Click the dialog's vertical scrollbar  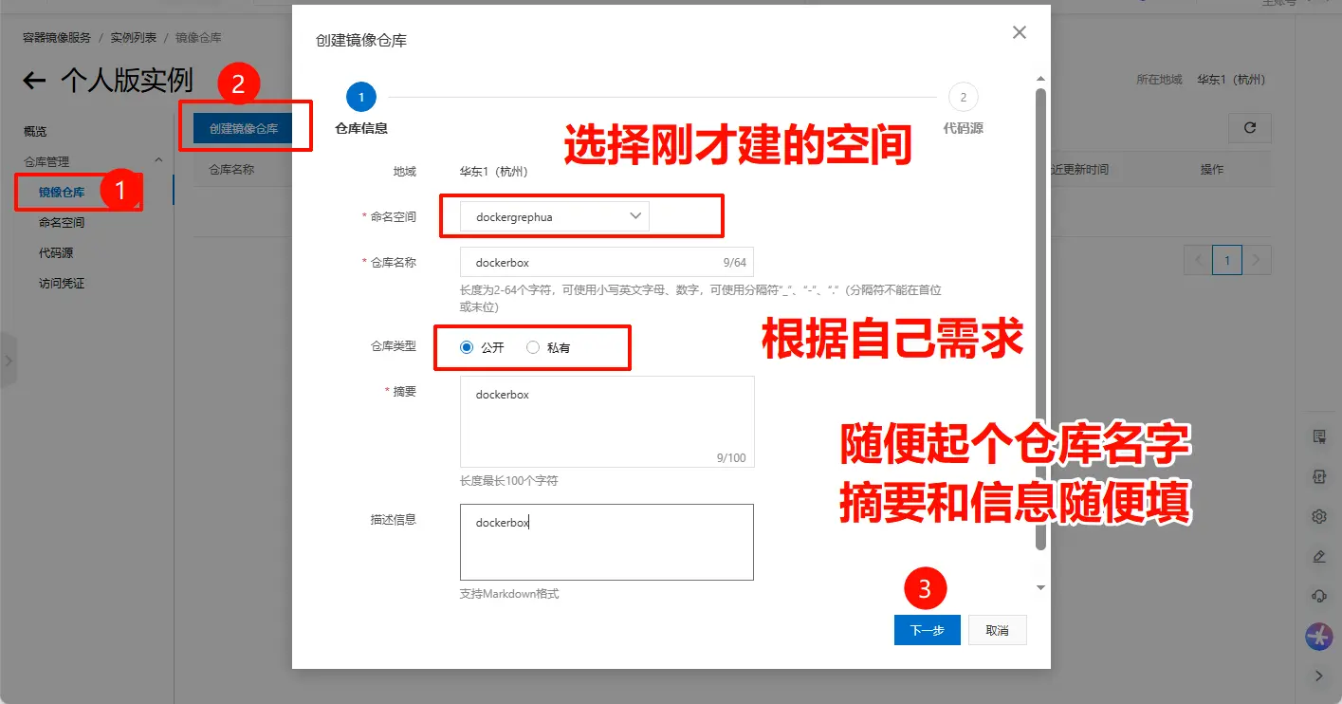[1040, 320]
